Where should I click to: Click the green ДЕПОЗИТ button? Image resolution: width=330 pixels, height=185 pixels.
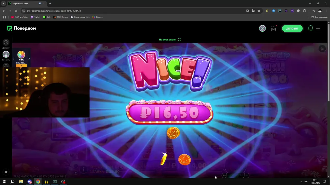coord(292,29)
